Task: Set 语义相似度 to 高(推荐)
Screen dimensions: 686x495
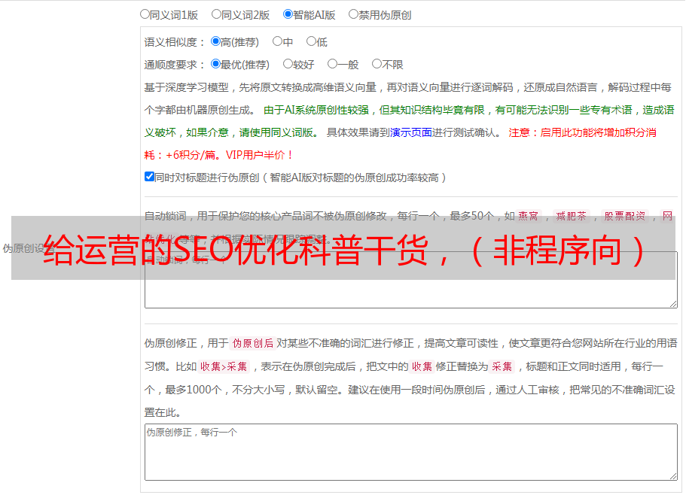Action: (215, 41)
